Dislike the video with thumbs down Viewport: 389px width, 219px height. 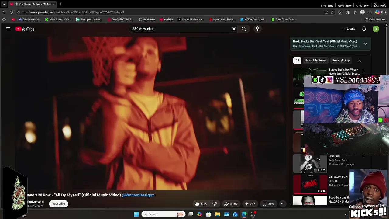pyautogui.click(x=215, y=204)
